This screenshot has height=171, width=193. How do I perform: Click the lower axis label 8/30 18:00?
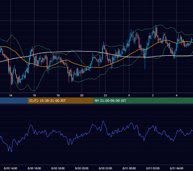point(58,168)
